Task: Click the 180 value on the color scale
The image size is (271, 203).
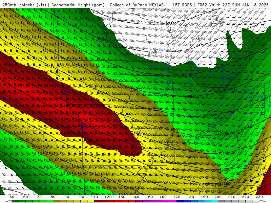Action: click(x=190, y=197)
